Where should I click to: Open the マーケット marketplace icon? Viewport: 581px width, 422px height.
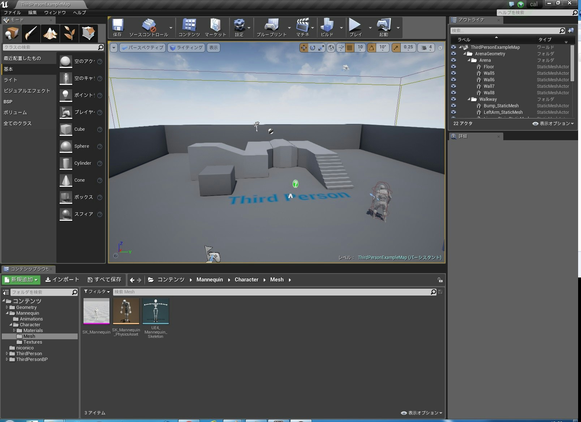pos(215,27)
